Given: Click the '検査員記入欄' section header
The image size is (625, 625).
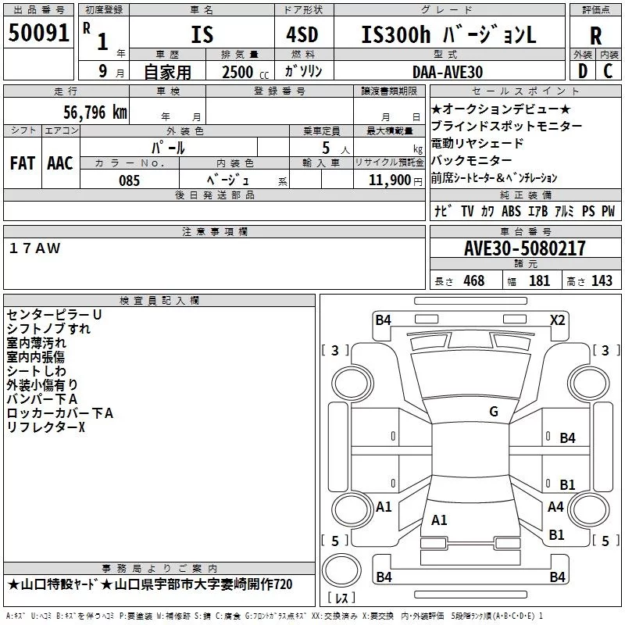Looking at the screenshot, I should pyautogui.click(x=159, y=301).
